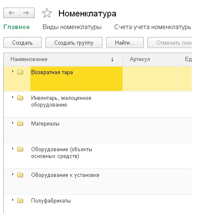Switch to Виды номенклатуры tab
Viewport: 220px width, 219px height.
(x=72, y=27)
